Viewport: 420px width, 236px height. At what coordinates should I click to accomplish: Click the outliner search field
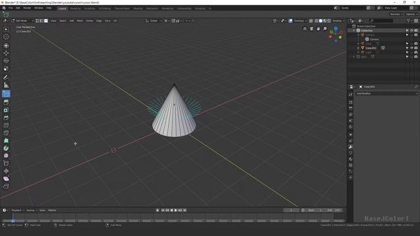click(x=381, y=20)
